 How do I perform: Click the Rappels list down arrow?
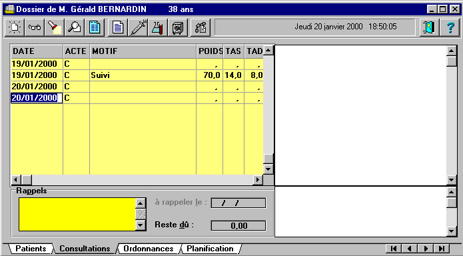pos(141,225)
